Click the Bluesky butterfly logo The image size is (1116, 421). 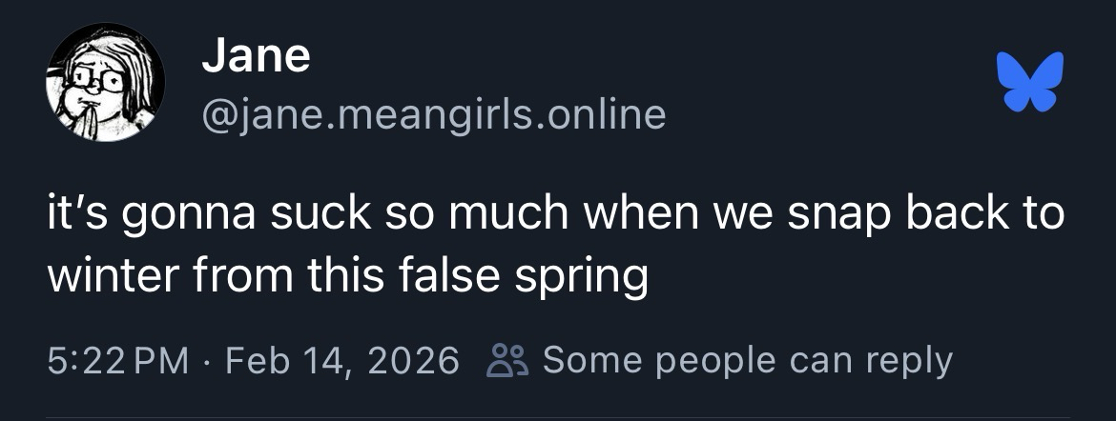1029,82
